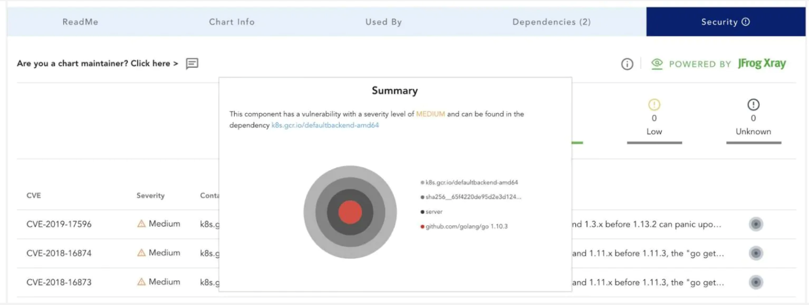Open the JFrog Xray logo link
Viewport: 809px width, 305px height.
tap(762, 64)
